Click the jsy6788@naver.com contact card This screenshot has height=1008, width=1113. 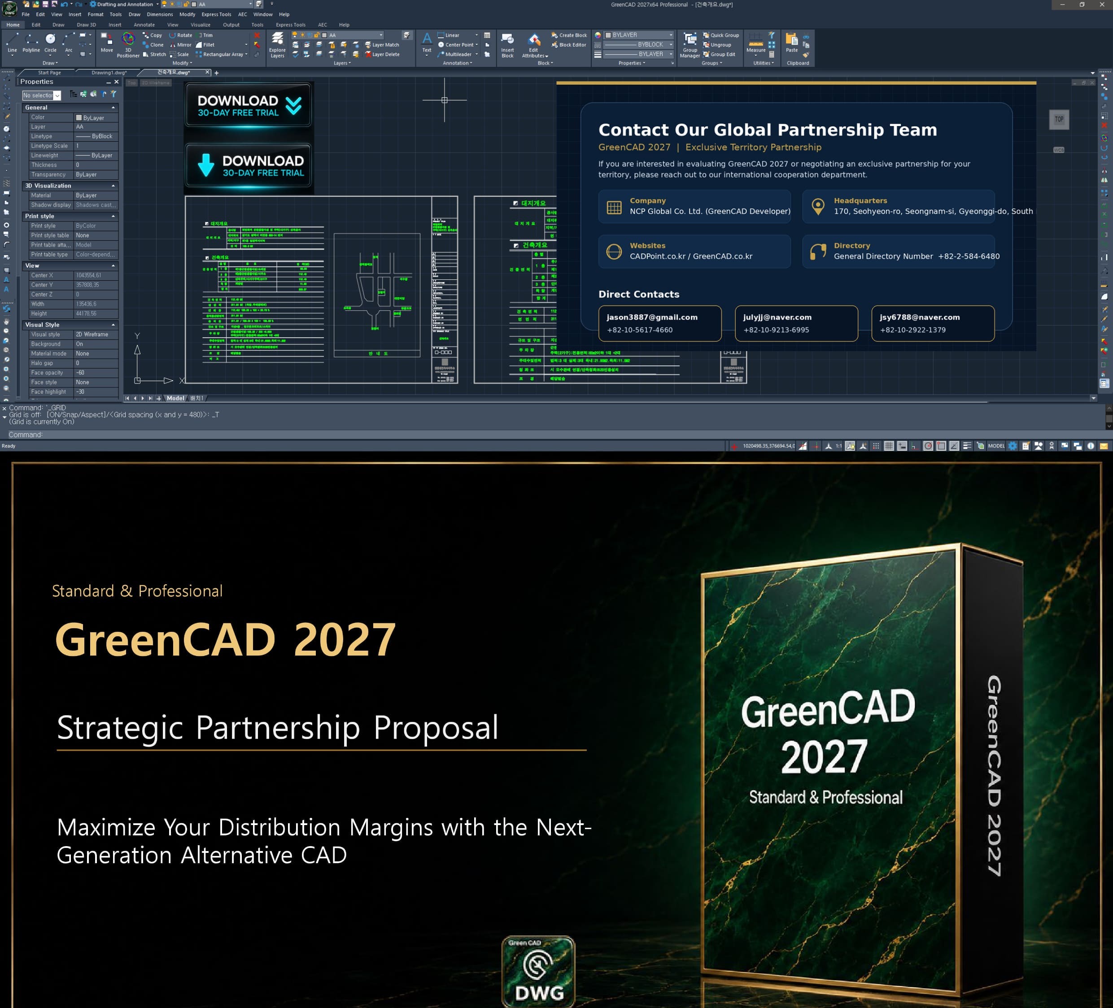point(933,323)
